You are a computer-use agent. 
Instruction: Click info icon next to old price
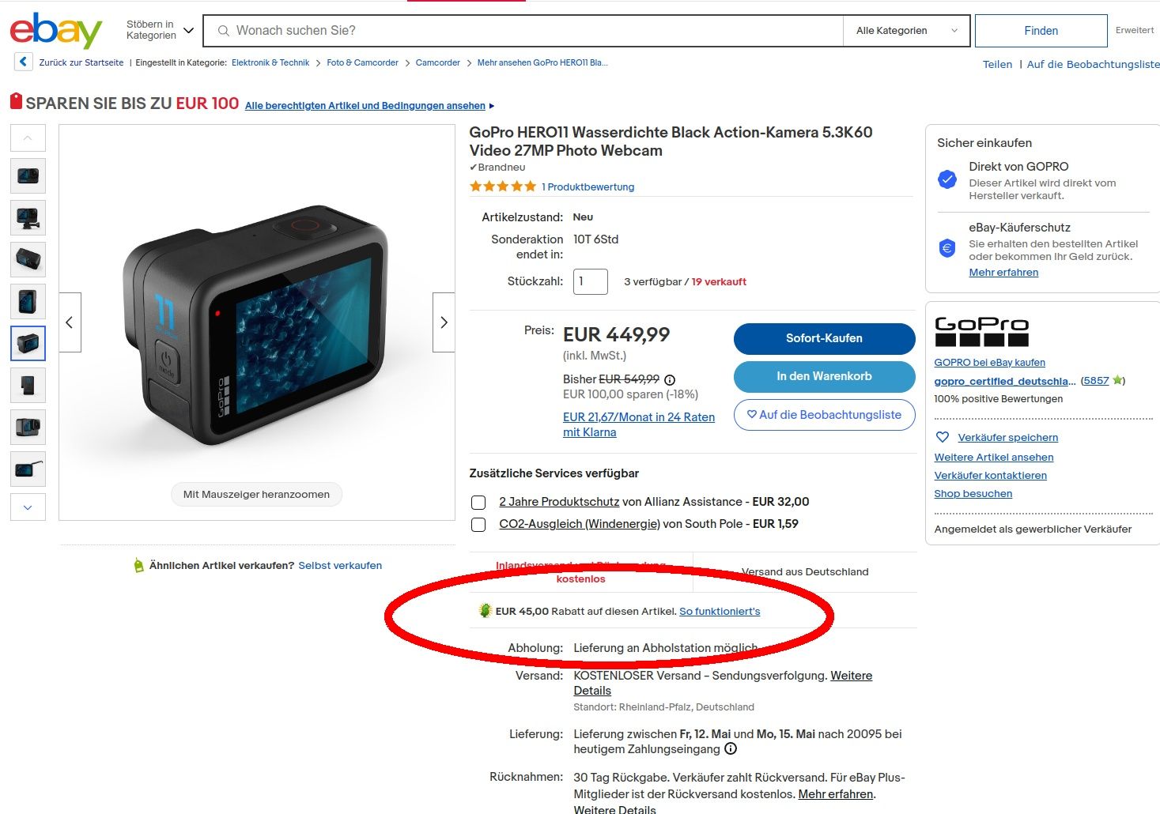tap(670, 380)
